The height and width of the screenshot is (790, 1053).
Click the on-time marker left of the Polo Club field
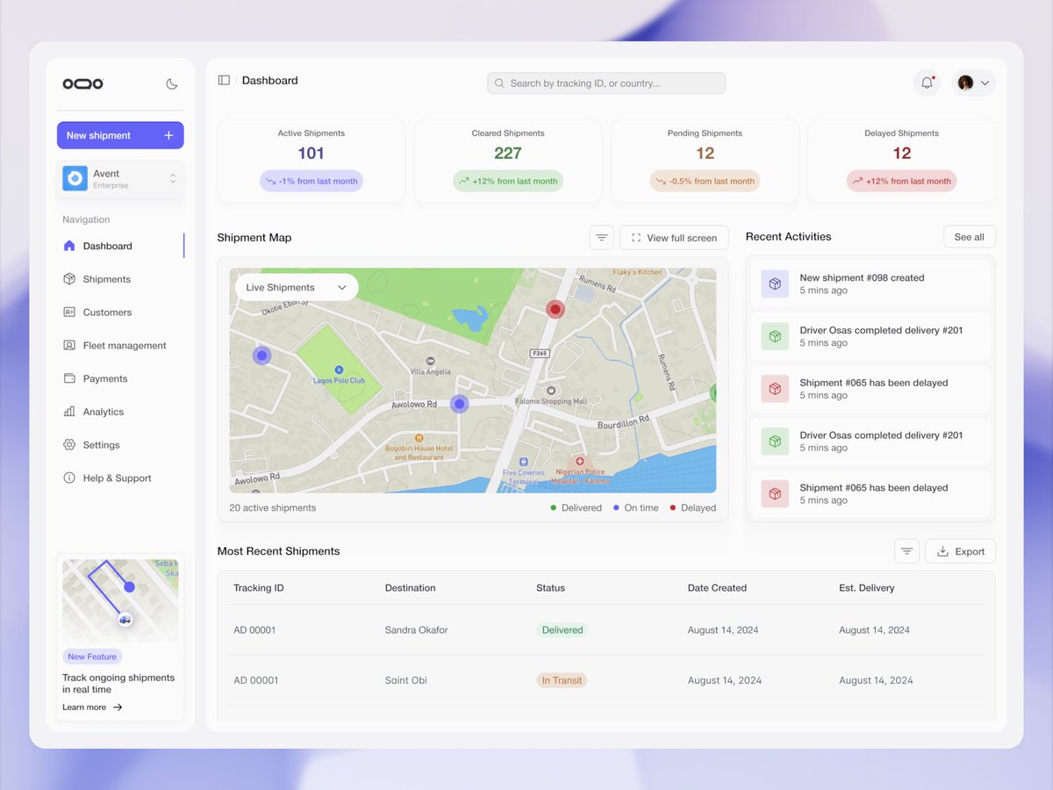tap(261, 355)
